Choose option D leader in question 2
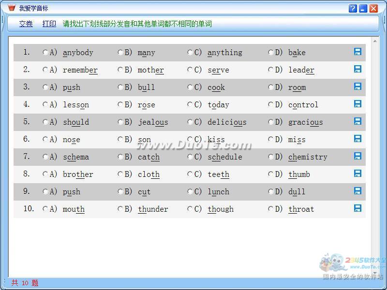 click(x=271, y=70)
